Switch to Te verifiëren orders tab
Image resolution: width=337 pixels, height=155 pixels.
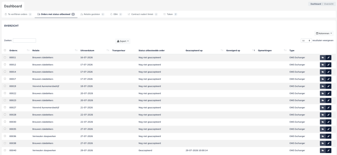[x=18, y=14]
